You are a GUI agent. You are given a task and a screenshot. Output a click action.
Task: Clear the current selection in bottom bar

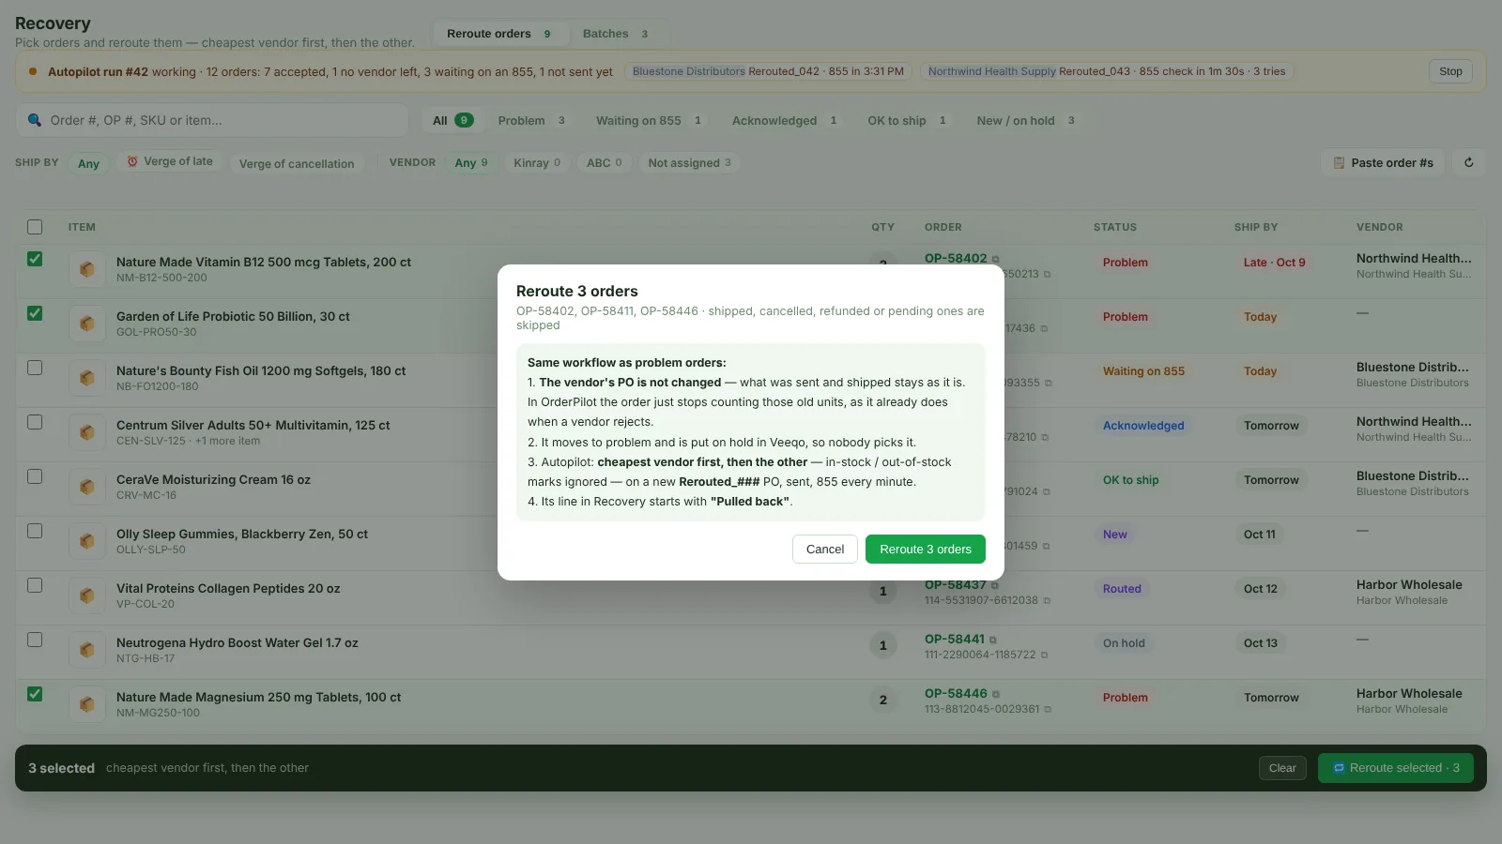pos(1282,768)
